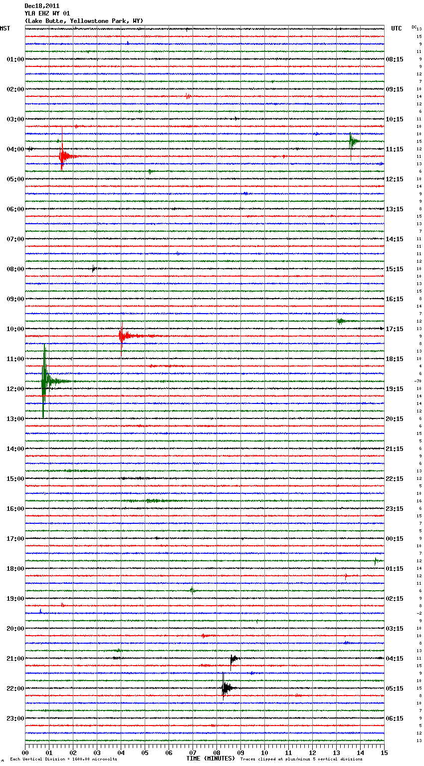
Task: Choose the 18:00 MST row label
Action: tap(15, 569)
